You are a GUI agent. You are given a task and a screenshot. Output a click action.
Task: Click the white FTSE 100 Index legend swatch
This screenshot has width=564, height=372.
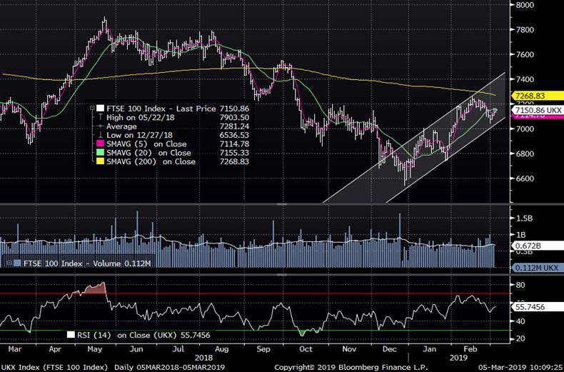100,109
